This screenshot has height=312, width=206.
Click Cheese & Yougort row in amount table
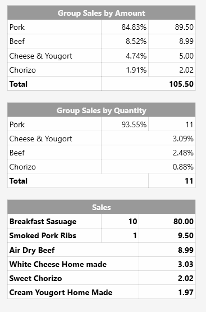102,56
